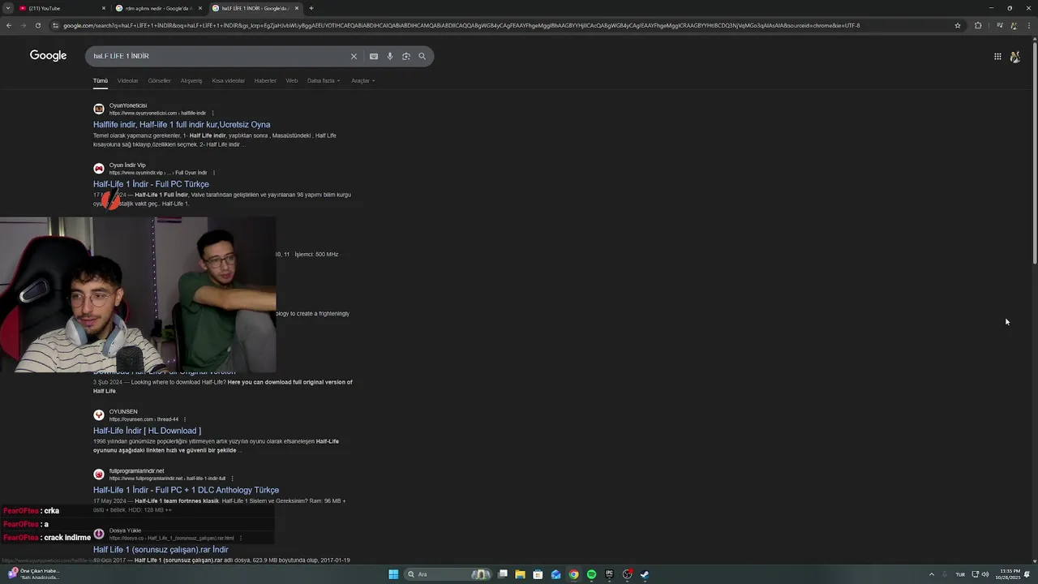Open the volume control in tray
Image resolution: width=1038 pixels, height=584 pixels.
pyautogui.click(x=985, y=574)
